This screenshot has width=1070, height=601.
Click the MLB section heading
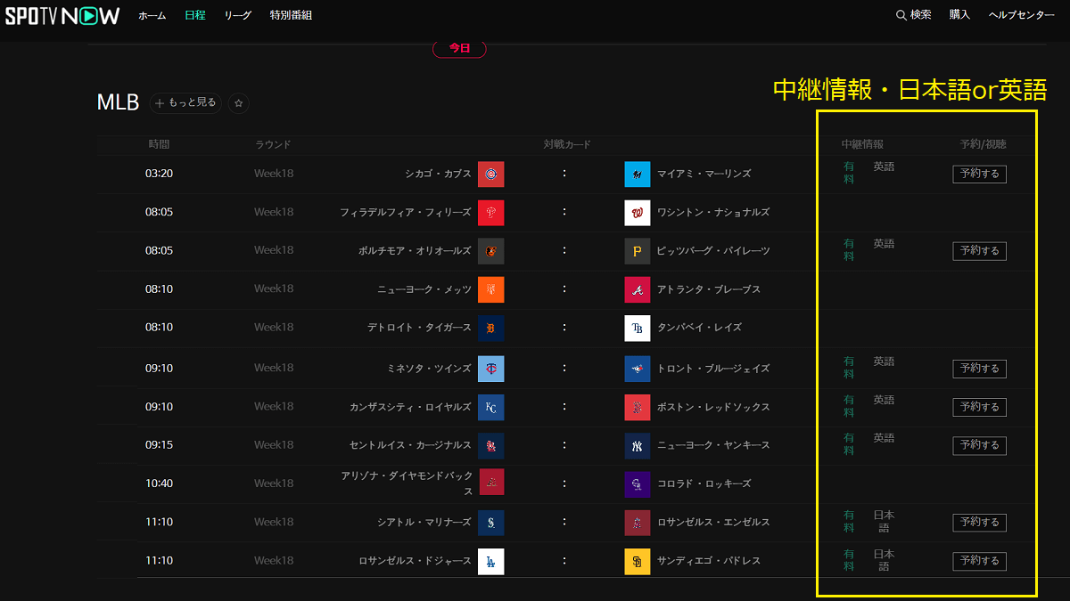118,103
